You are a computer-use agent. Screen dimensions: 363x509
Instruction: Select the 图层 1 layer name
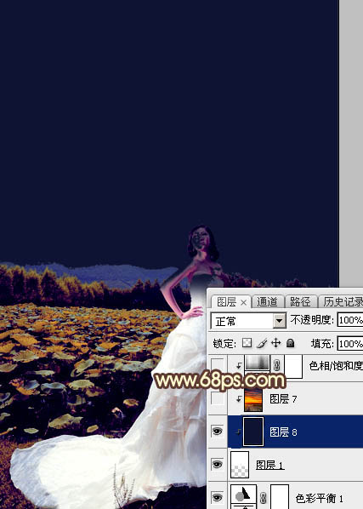269,465
